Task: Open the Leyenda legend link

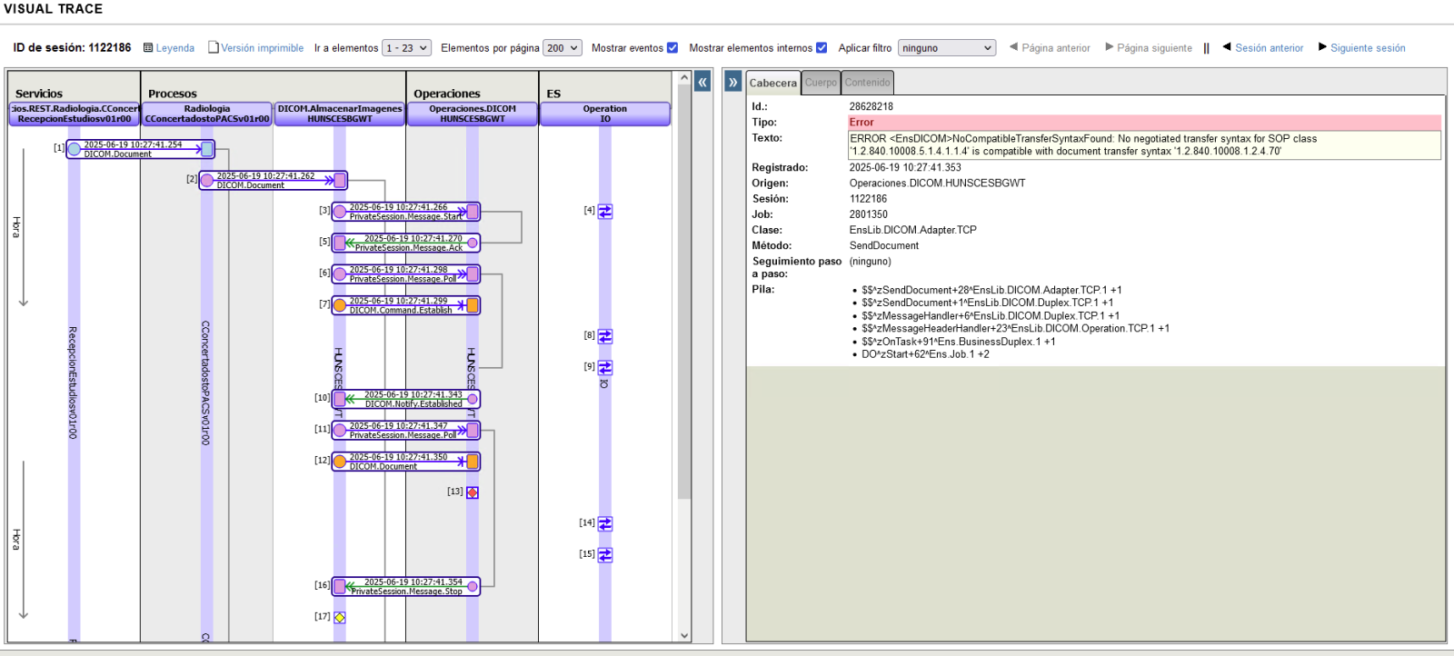Action: pyautogui.click(x=174, y=48)
